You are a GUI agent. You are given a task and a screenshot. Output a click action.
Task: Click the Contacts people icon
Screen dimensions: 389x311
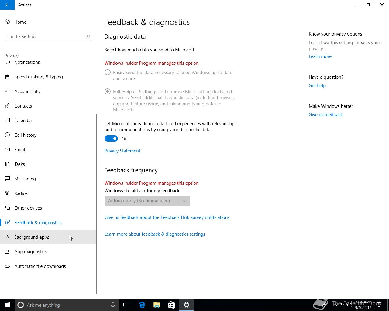click(x=7, y=106)
